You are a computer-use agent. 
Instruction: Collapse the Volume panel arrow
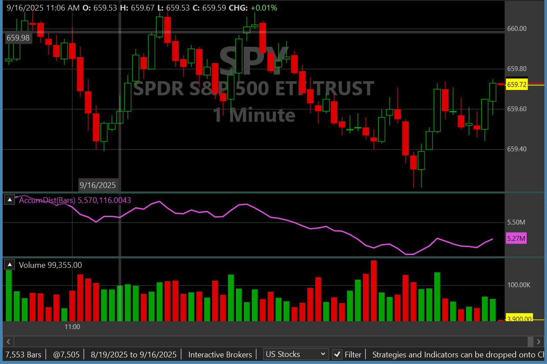point(10,265)
